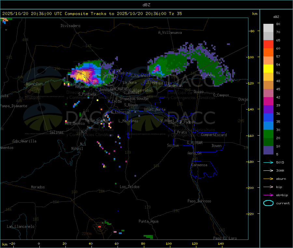Click the Carmensa map label
The image size is (293, 248).
(x=199, y=165)
